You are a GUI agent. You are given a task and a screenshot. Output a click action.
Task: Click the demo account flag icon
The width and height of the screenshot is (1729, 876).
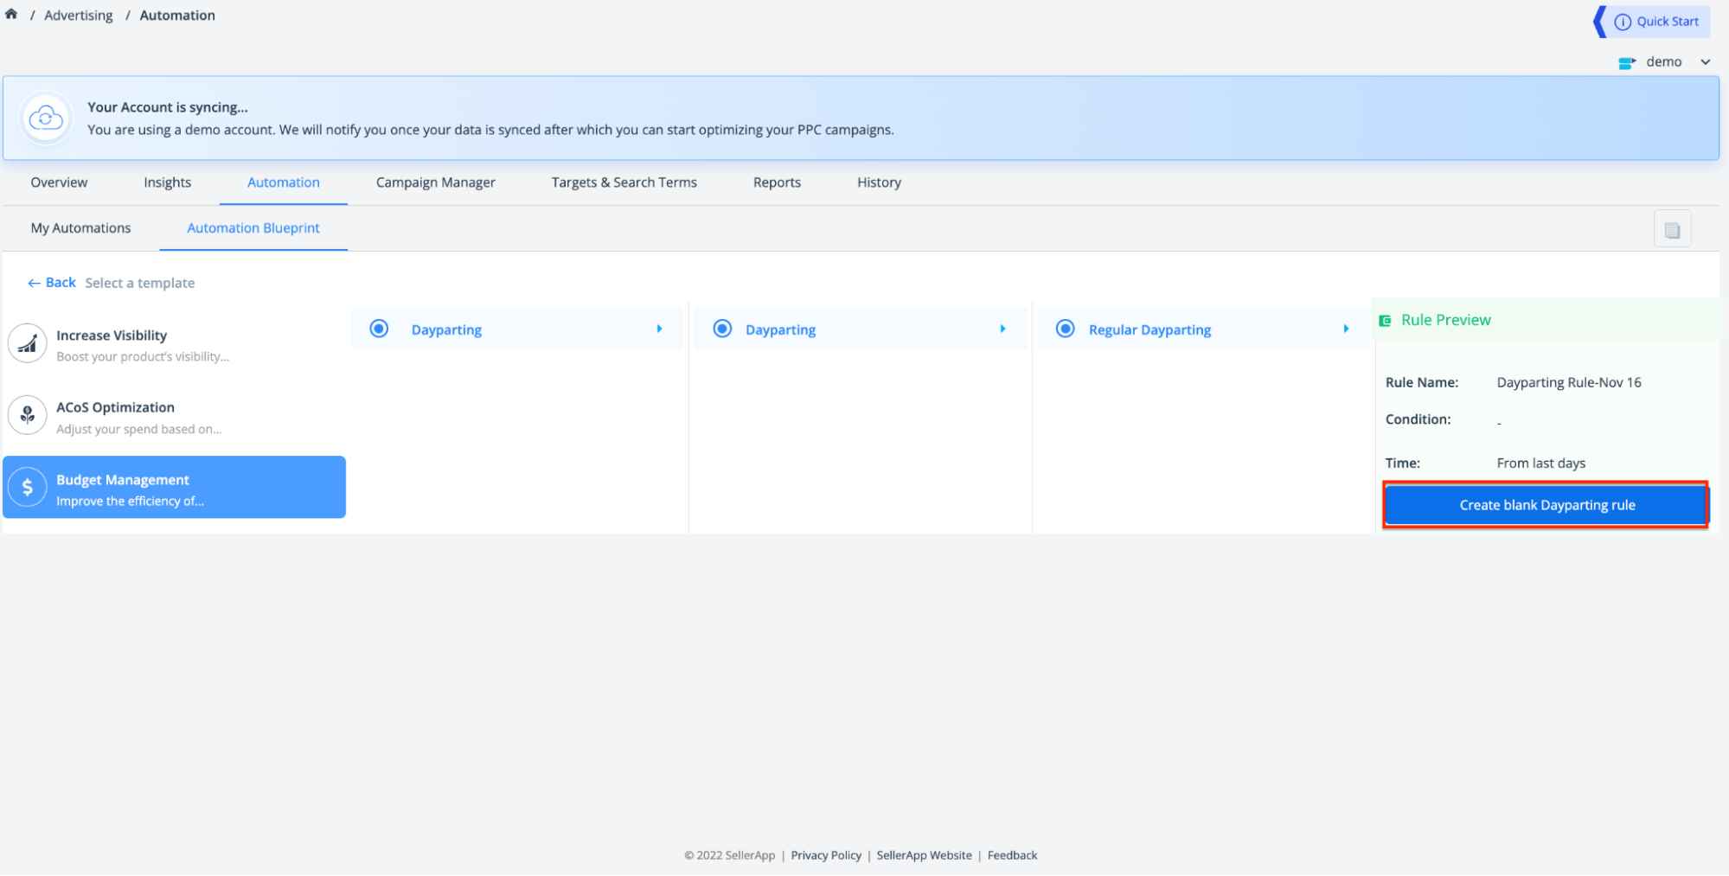point(1626,62)
